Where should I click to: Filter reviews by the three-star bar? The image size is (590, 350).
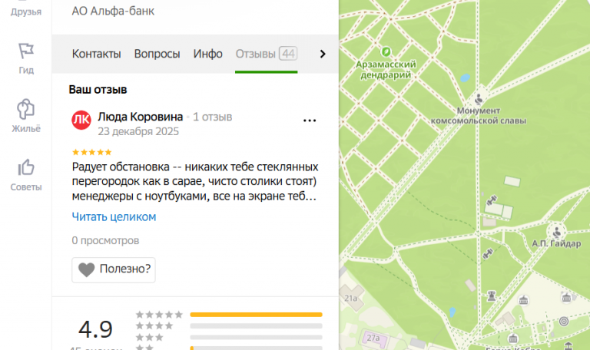click(257, 337)
